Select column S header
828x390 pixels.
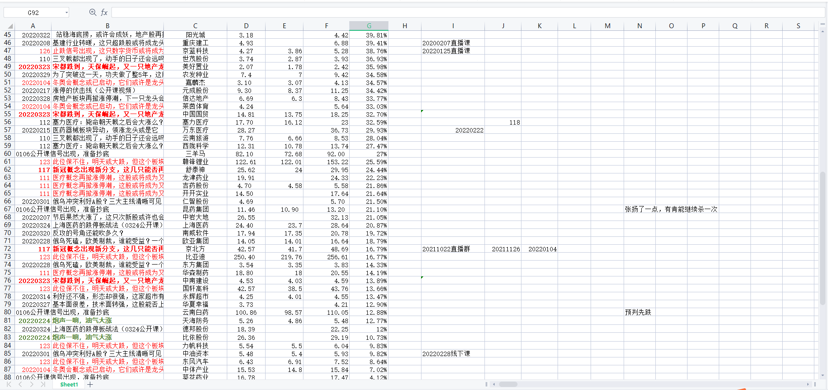click(798, 26)
